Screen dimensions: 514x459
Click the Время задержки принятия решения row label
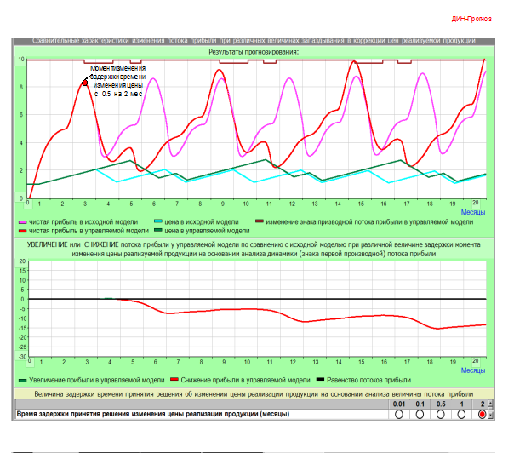click(x=153, y=415)
